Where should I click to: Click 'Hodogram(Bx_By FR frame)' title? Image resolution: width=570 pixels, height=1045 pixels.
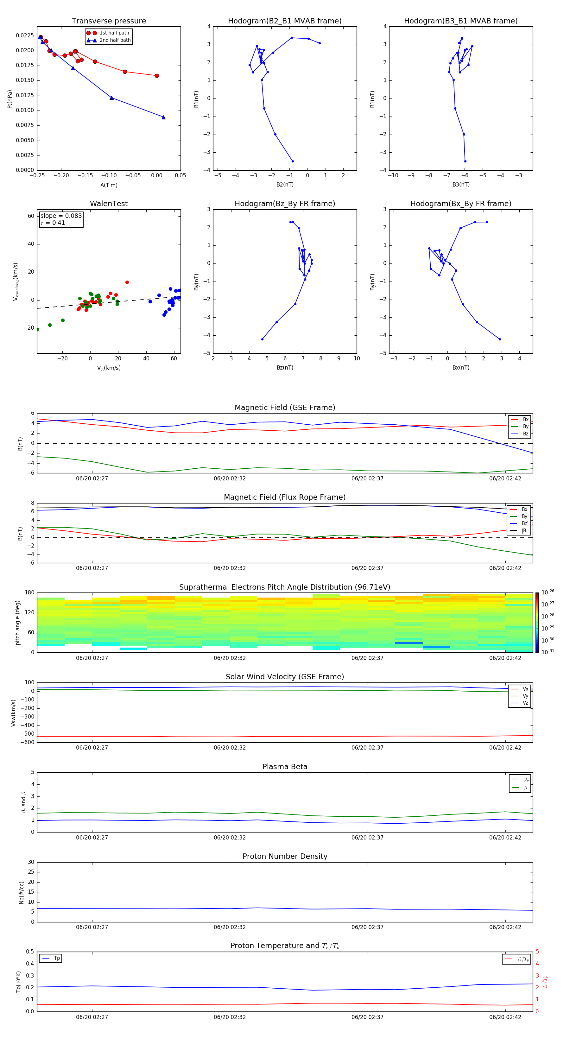(x=461, y=204)
